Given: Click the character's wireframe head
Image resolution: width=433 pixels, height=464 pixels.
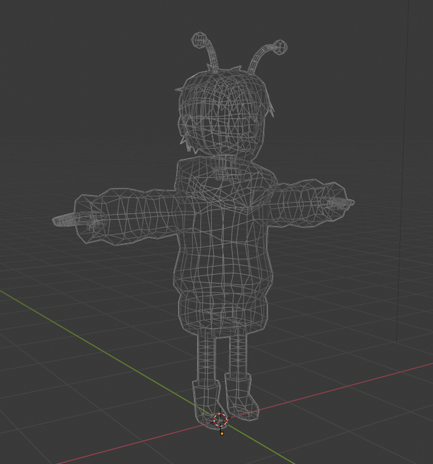Looking at the screenshot, I should coord(223,114).
